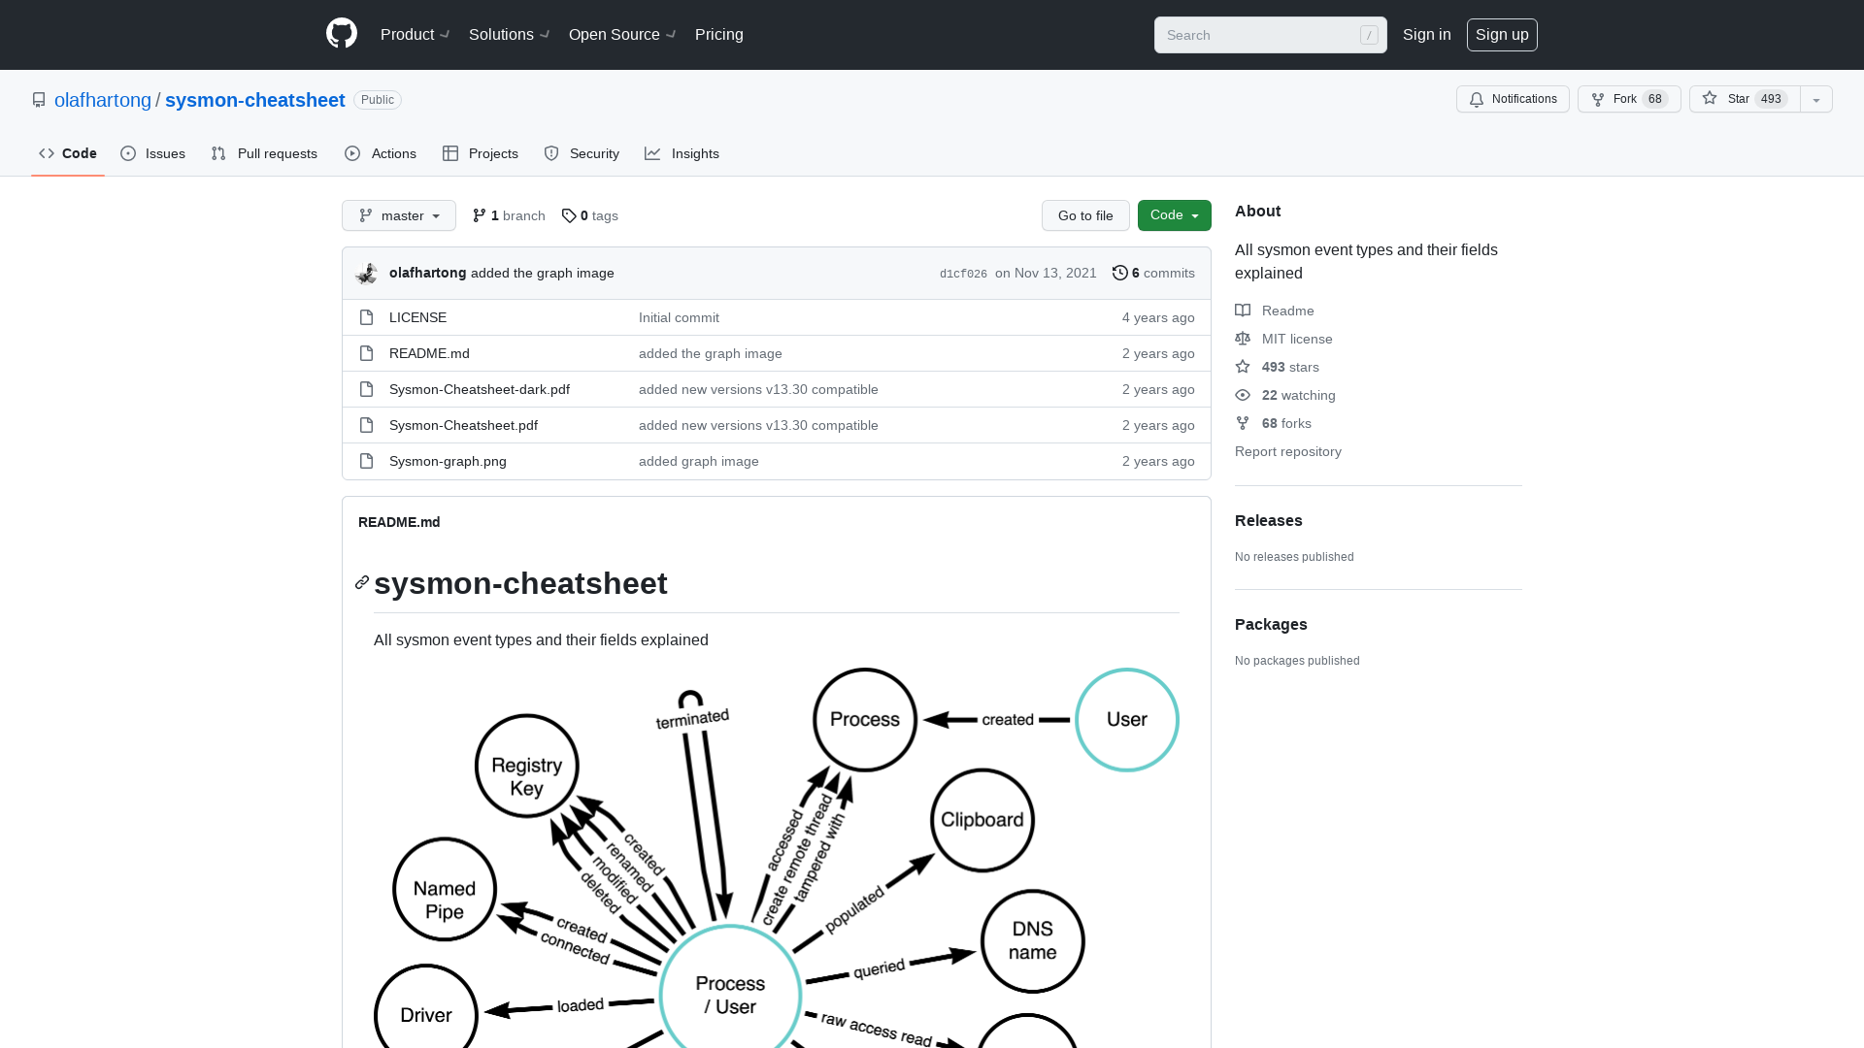
Task: Click the Sign in link
Action: click(x=1427, y=34)
